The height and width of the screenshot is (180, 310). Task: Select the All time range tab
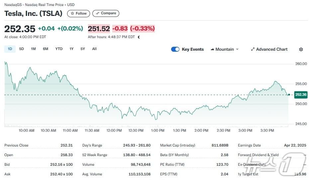point(94,49)
